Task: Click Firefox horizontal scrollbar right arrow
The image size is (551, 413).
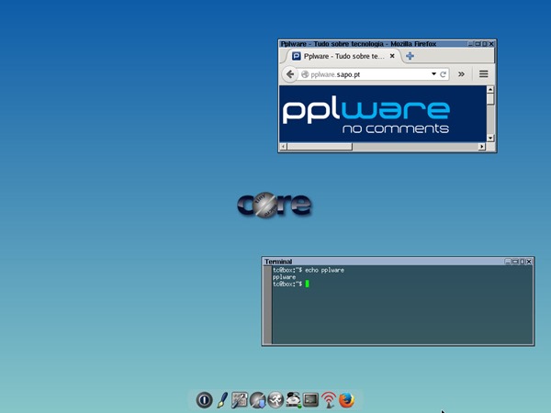Action: [x=482, y=147]
